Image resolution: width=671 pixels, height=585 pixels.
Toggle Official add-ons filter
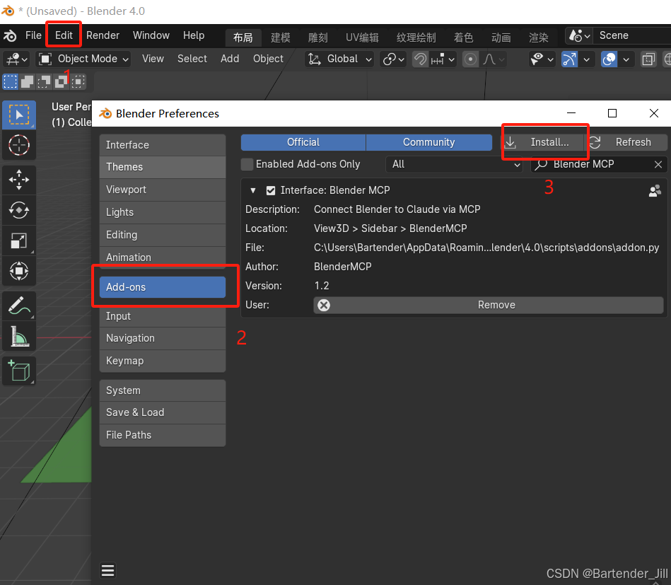303,142
